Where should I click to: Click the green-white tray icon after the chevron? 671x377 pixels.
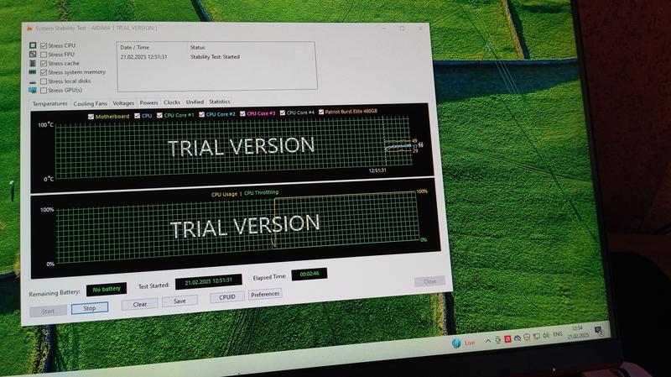pos(498,340)
